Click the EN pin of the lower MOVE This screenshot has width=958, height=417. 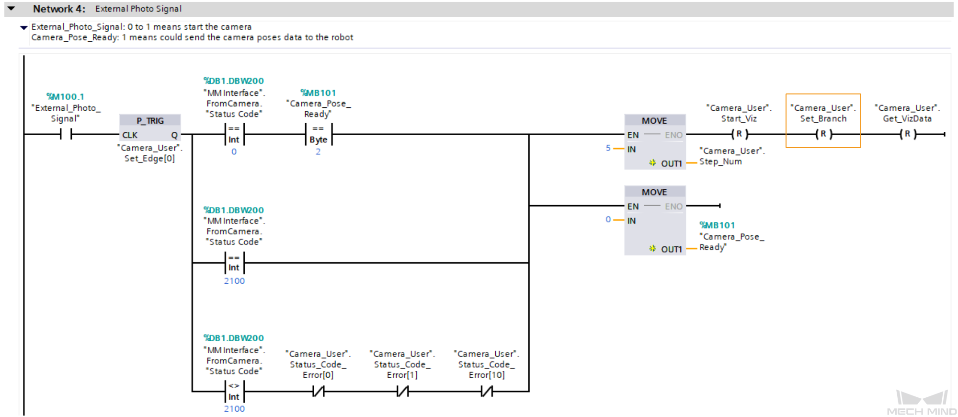tap(633, 207)
